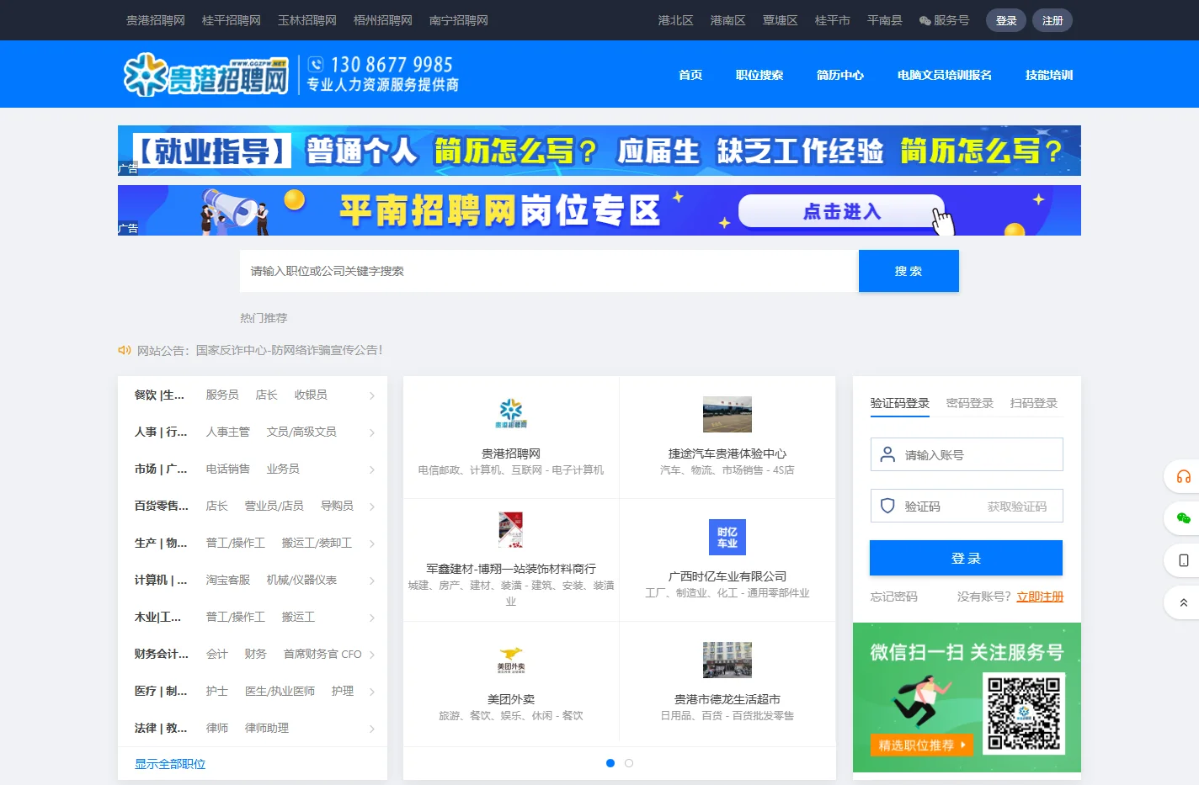Expand the 餐饮 category arrow

[x=372, y=395]
